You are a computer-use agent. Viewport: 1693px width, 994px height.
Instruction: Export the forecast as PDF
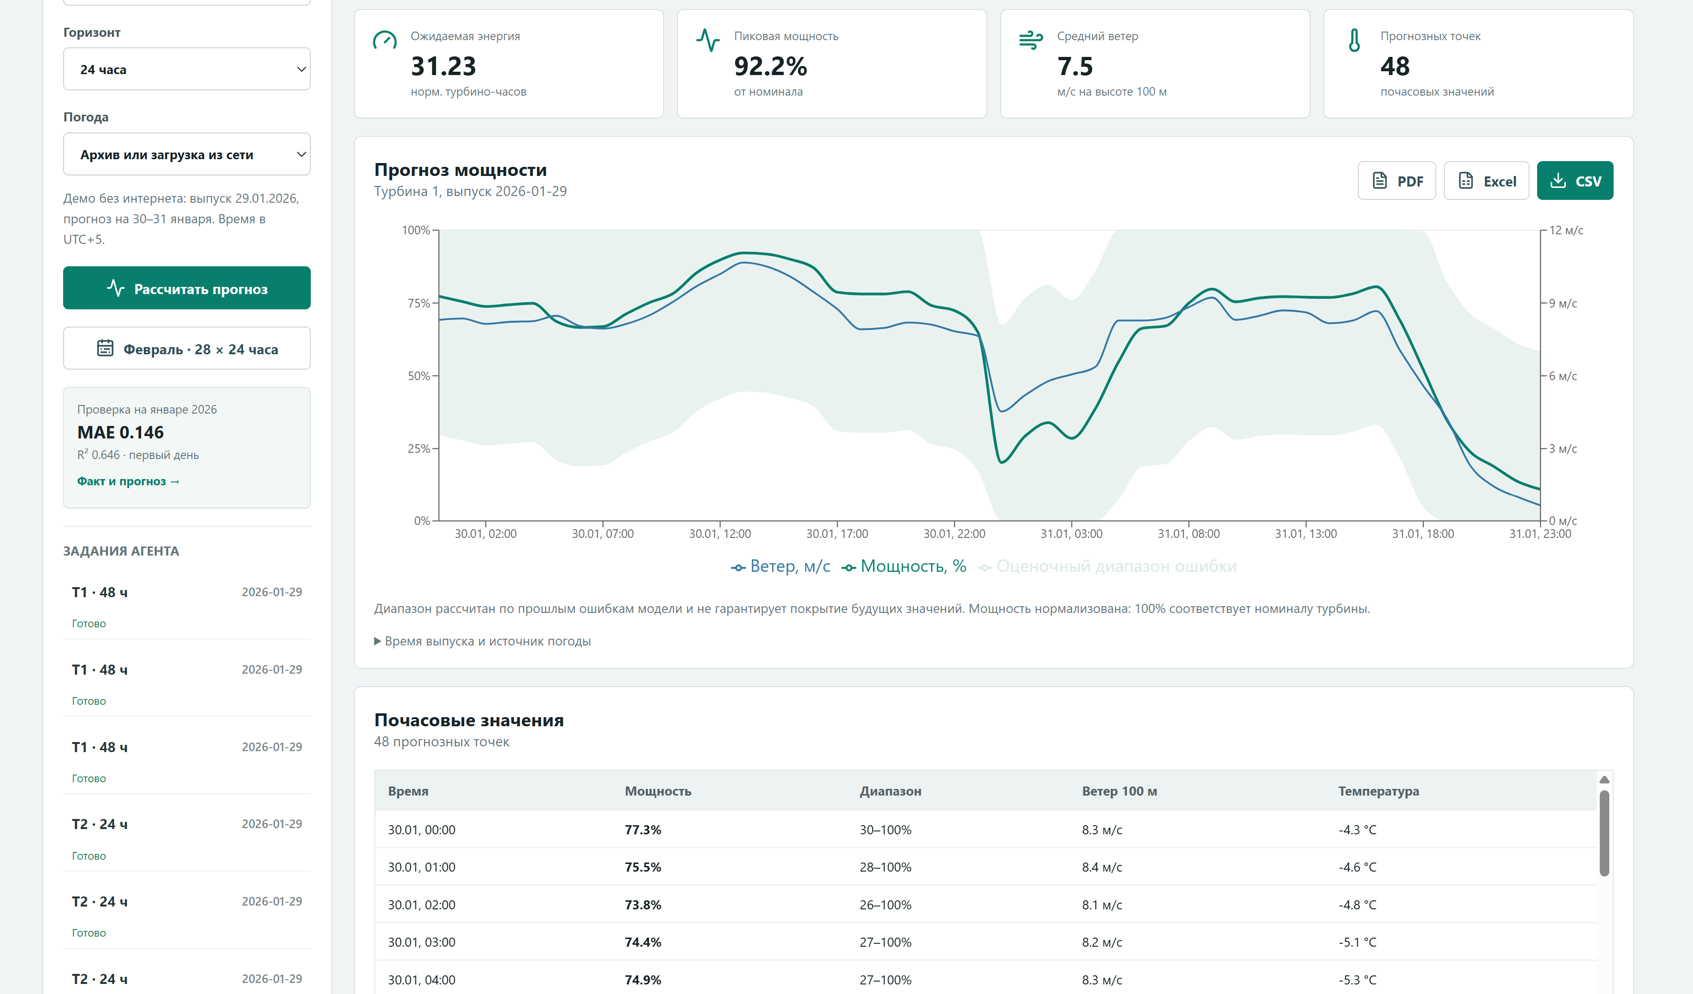(1396, 181)
